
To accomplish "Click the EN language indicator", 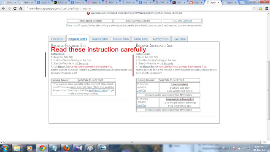I will click(224, 148).
